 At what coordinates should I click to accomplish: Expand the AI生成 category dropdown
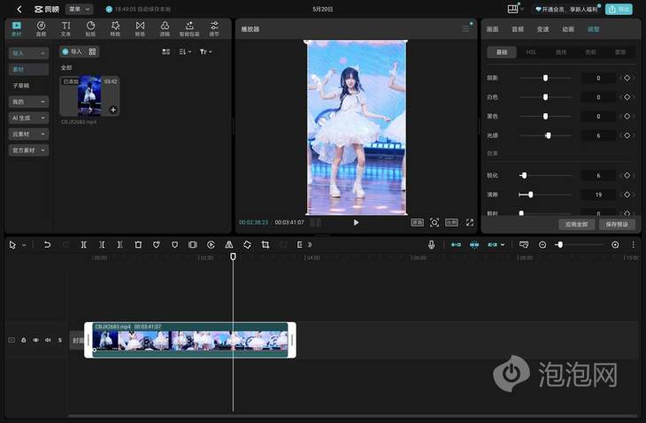(x=28, y=118)
